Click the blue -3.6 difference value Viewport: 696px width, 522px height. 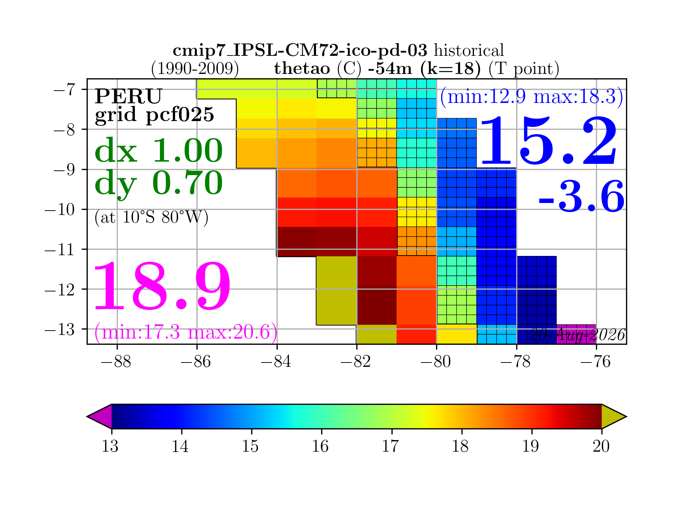581,196
